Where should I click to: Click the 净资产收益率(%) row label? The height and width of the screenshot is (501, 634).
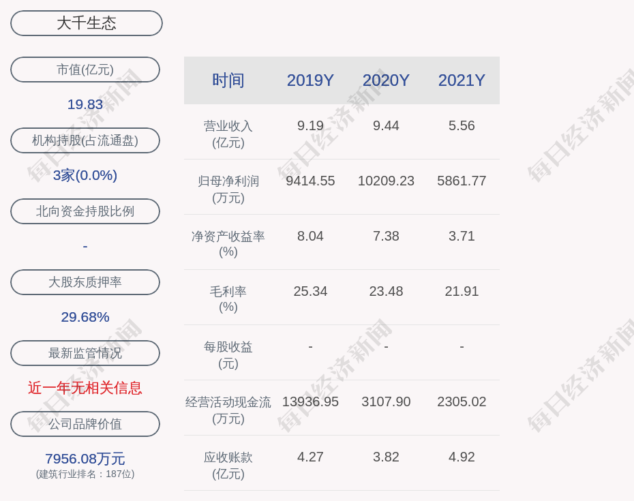coord(228,244)
